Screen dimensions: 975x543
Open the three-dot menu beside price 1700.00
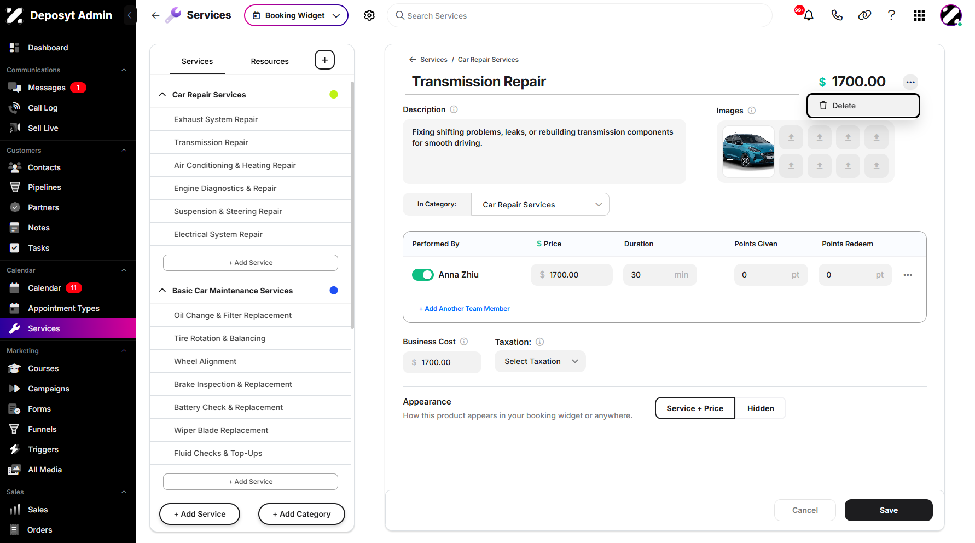point(910,82)
